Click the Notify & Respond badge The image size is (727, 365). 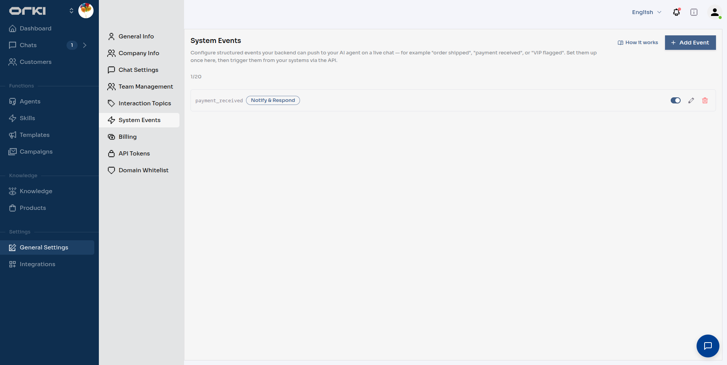[x=273, y=100]
